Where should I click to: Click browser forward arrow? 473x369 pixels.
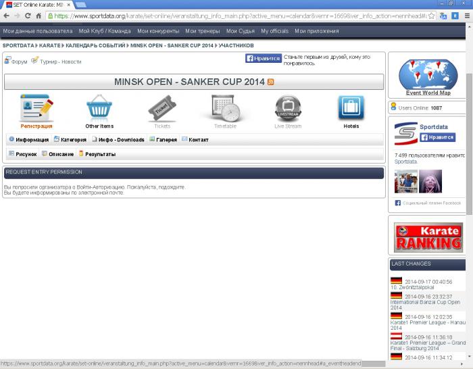point(17,16)
